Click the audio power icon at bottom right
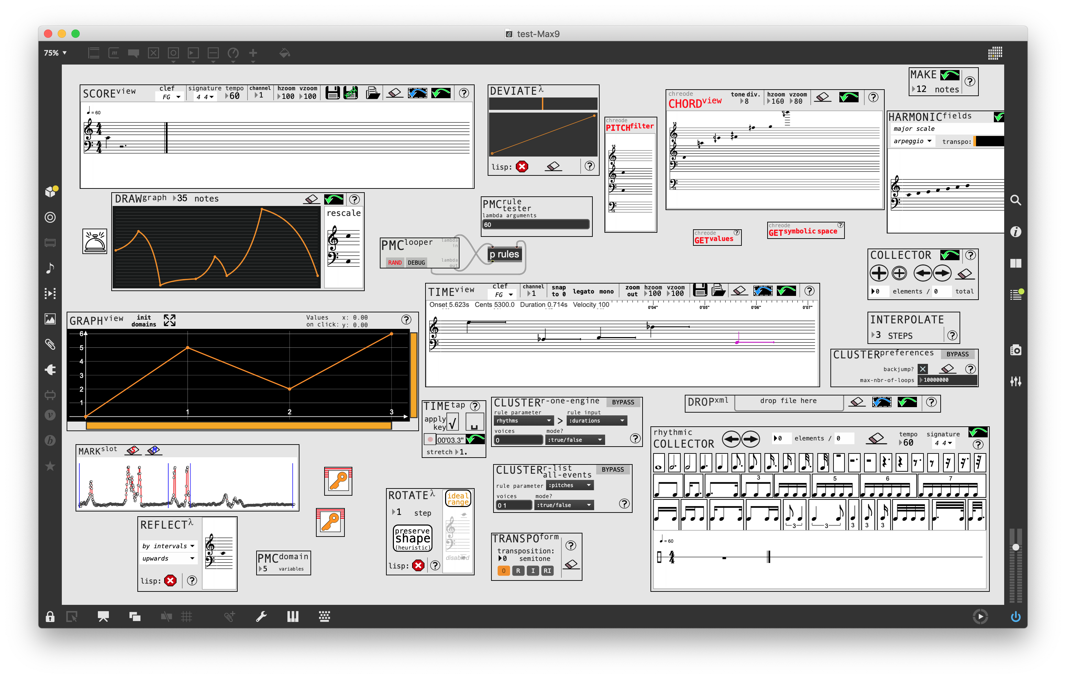Image resolution: width=1066 pixels, height=679 pixels. [x=1016, y=616]
